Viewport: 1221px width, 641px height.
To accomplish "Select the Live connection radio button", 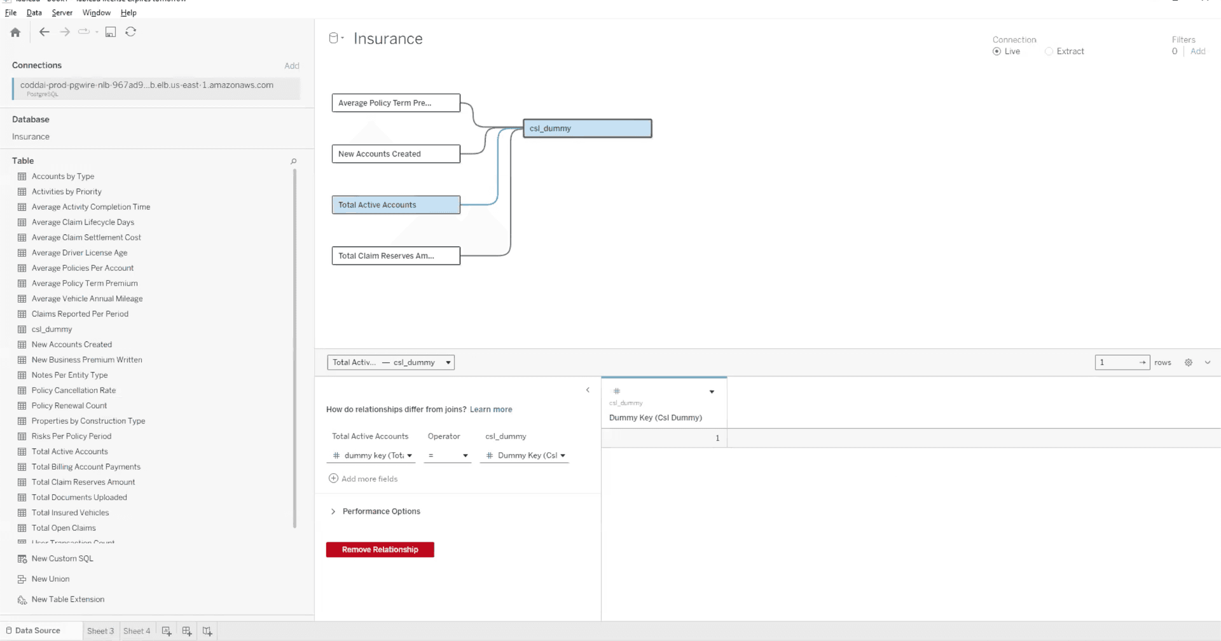I will (x=997, y=51).
